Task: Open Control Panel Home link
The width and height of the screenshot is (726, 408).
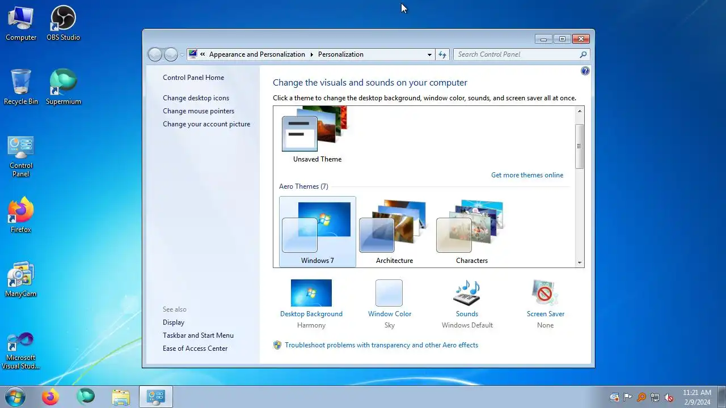Action: [x=193, y=78]
